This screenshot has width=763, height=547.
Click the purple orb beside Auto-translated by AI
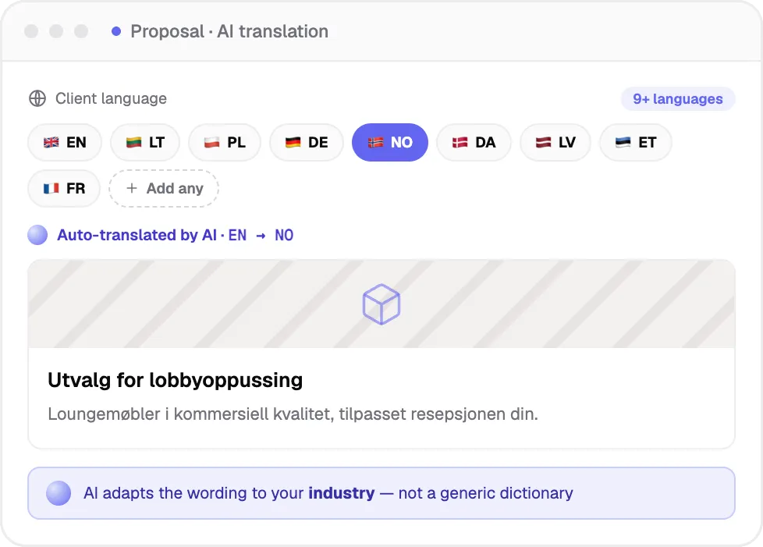click(x=37, y=235)
